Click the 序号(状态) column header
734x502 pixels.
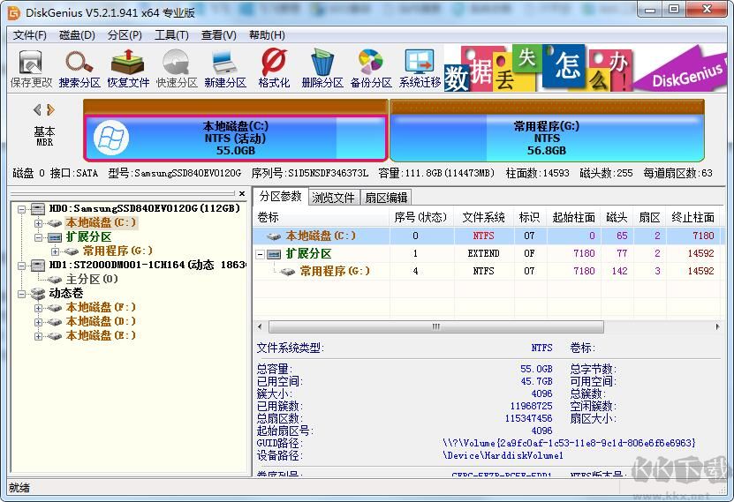point(421,217)
